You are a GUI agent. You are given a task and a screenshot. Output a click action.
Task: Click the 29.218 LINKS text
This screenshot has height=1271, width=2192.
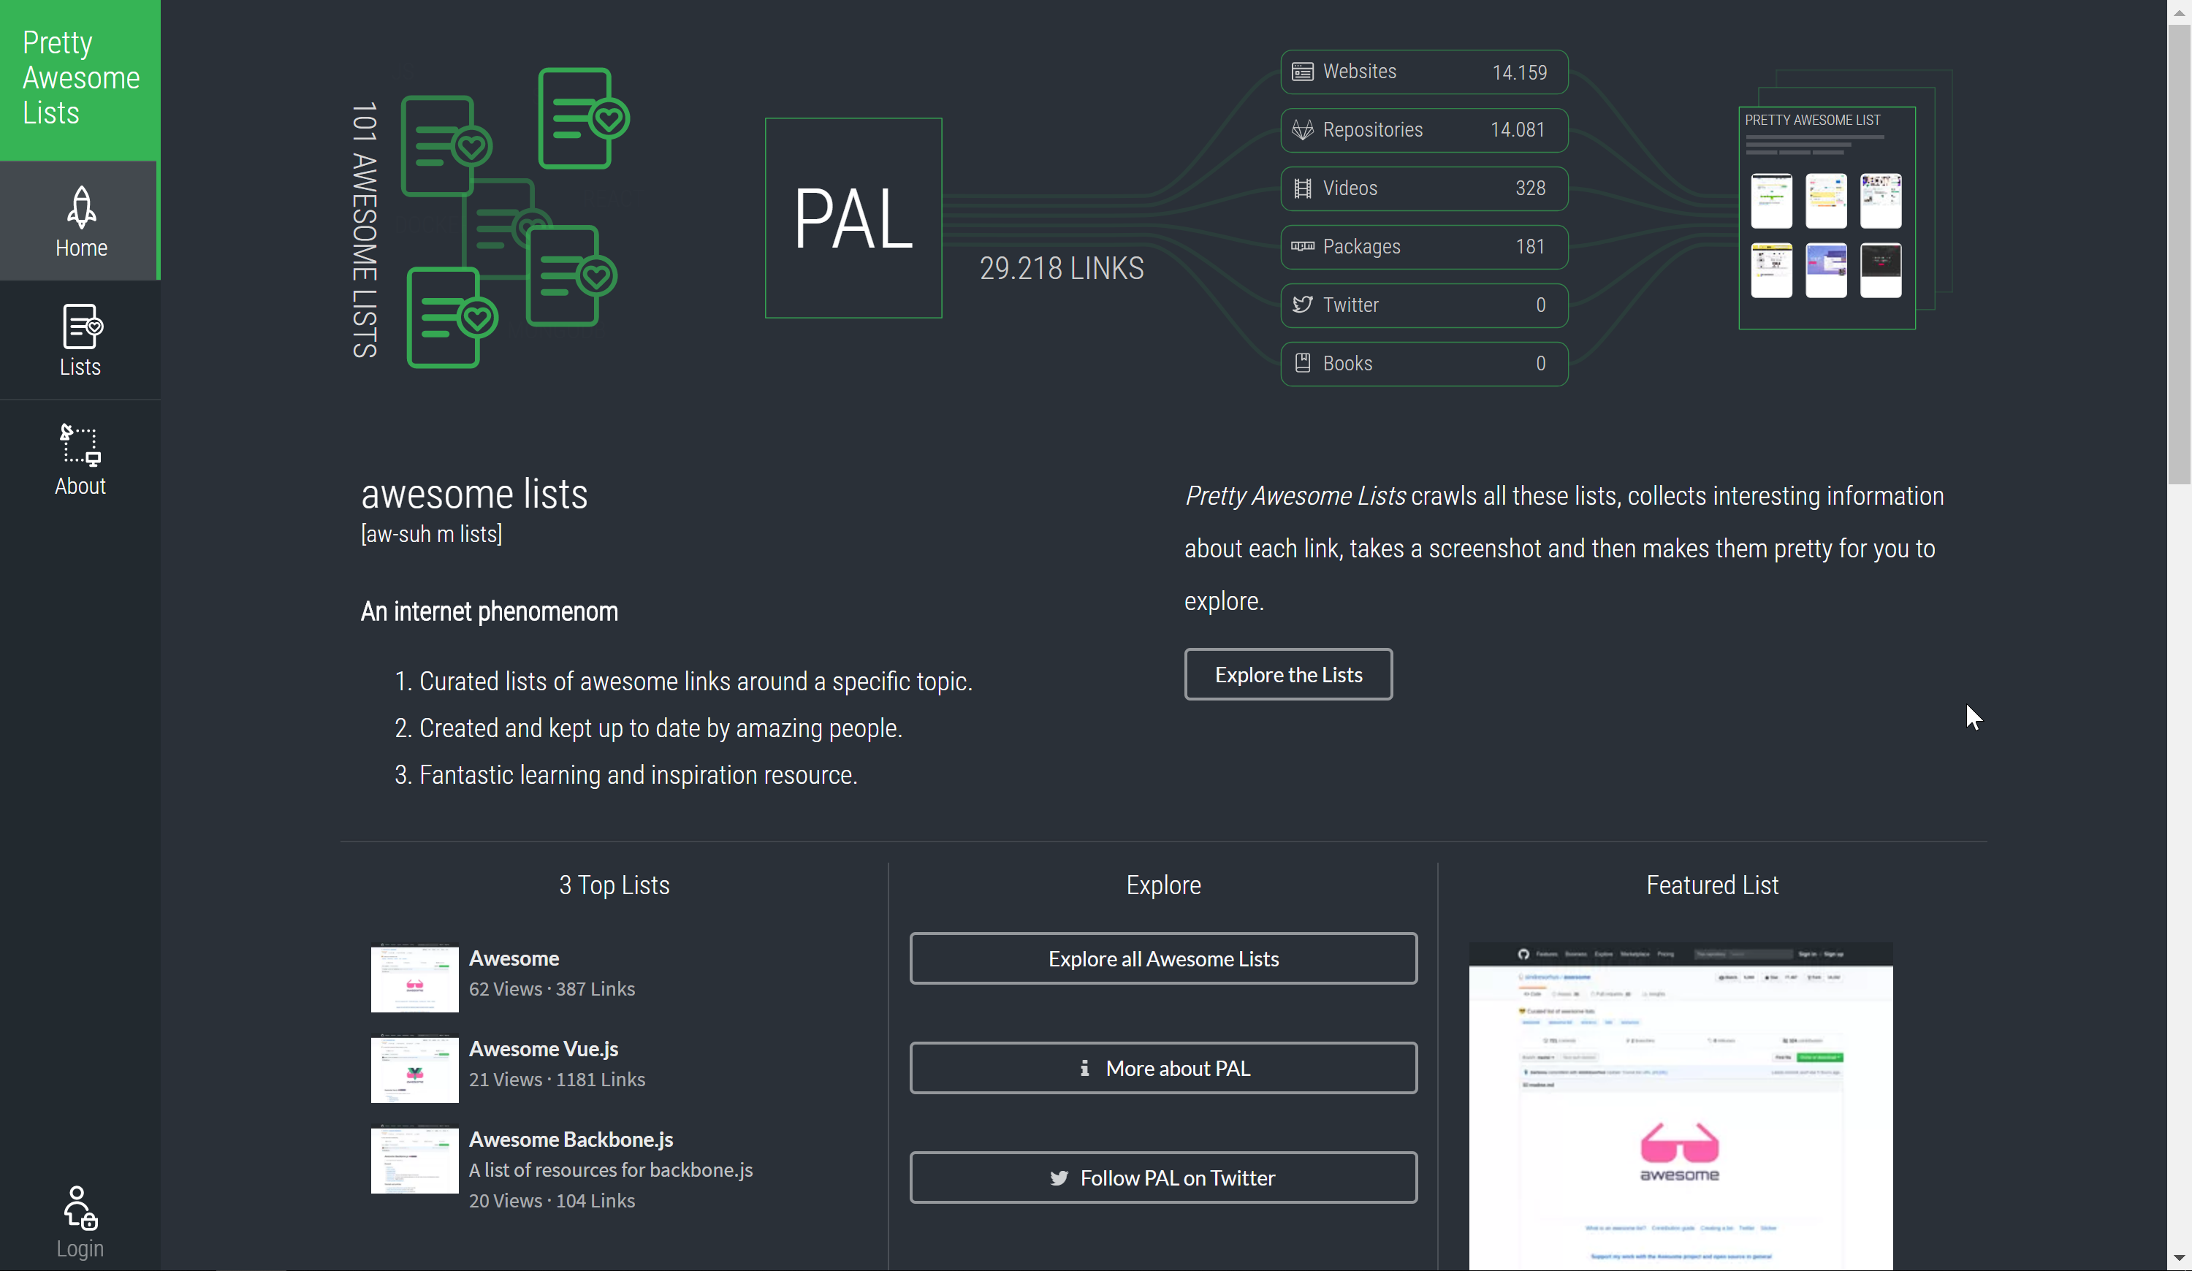pos(1061,268)
